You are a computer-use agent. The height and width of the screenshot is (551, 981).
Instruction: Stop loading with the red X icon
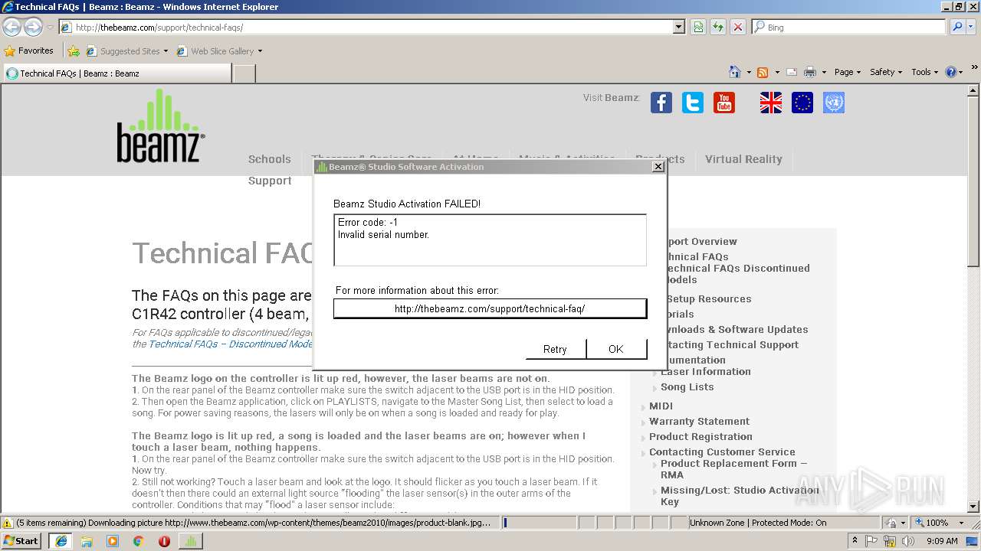pyautogui.click(x=738, y=27)
